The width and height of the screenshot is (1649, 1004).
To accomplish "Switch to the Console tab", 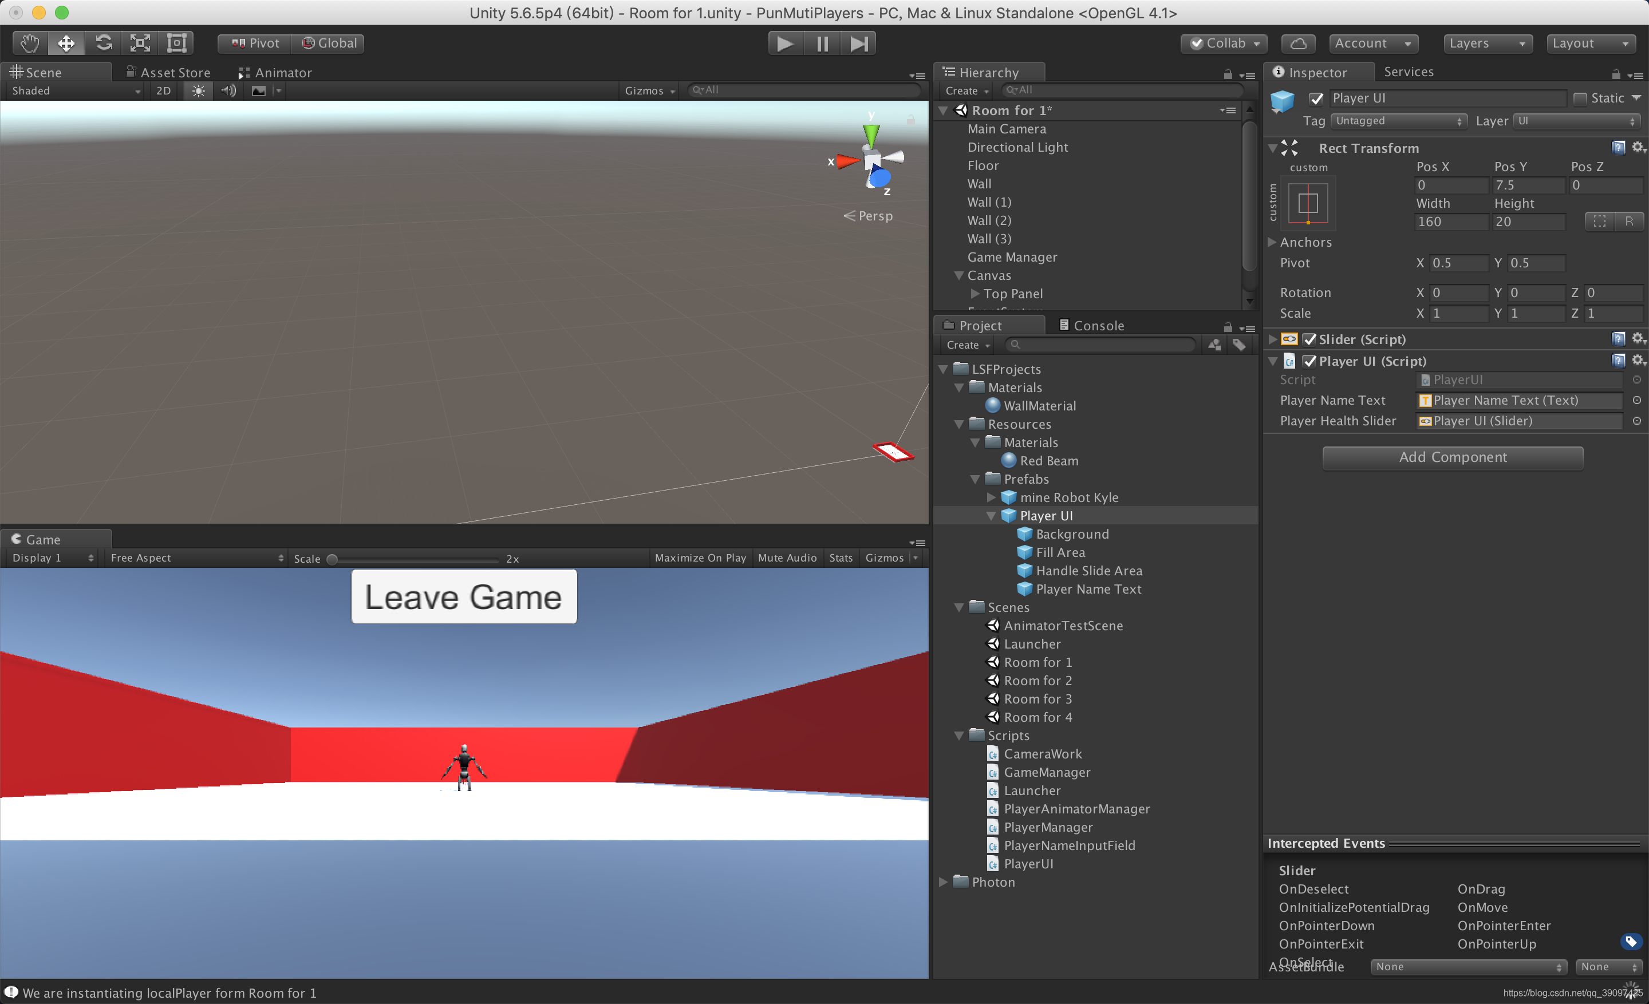I will coord(1091,325).
